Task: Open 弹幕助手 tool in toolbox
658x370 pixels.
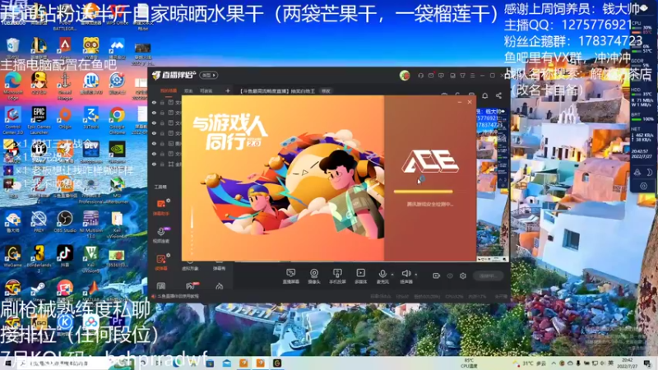Action: point(161,207)
